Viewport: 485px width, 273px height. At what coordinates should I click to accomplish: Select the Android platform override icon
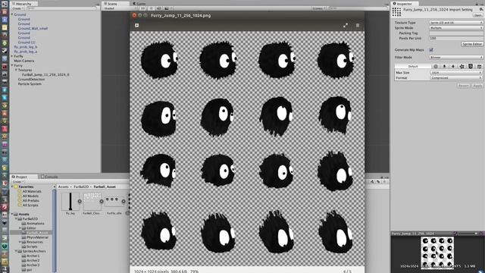(x=462, y=66)
